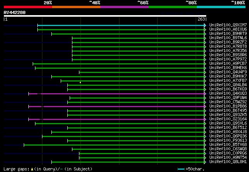249x172 pixels.
Task: Open hit UniRef100_B9TNL6
Action: pyautogui.click(x=228, y=38)
